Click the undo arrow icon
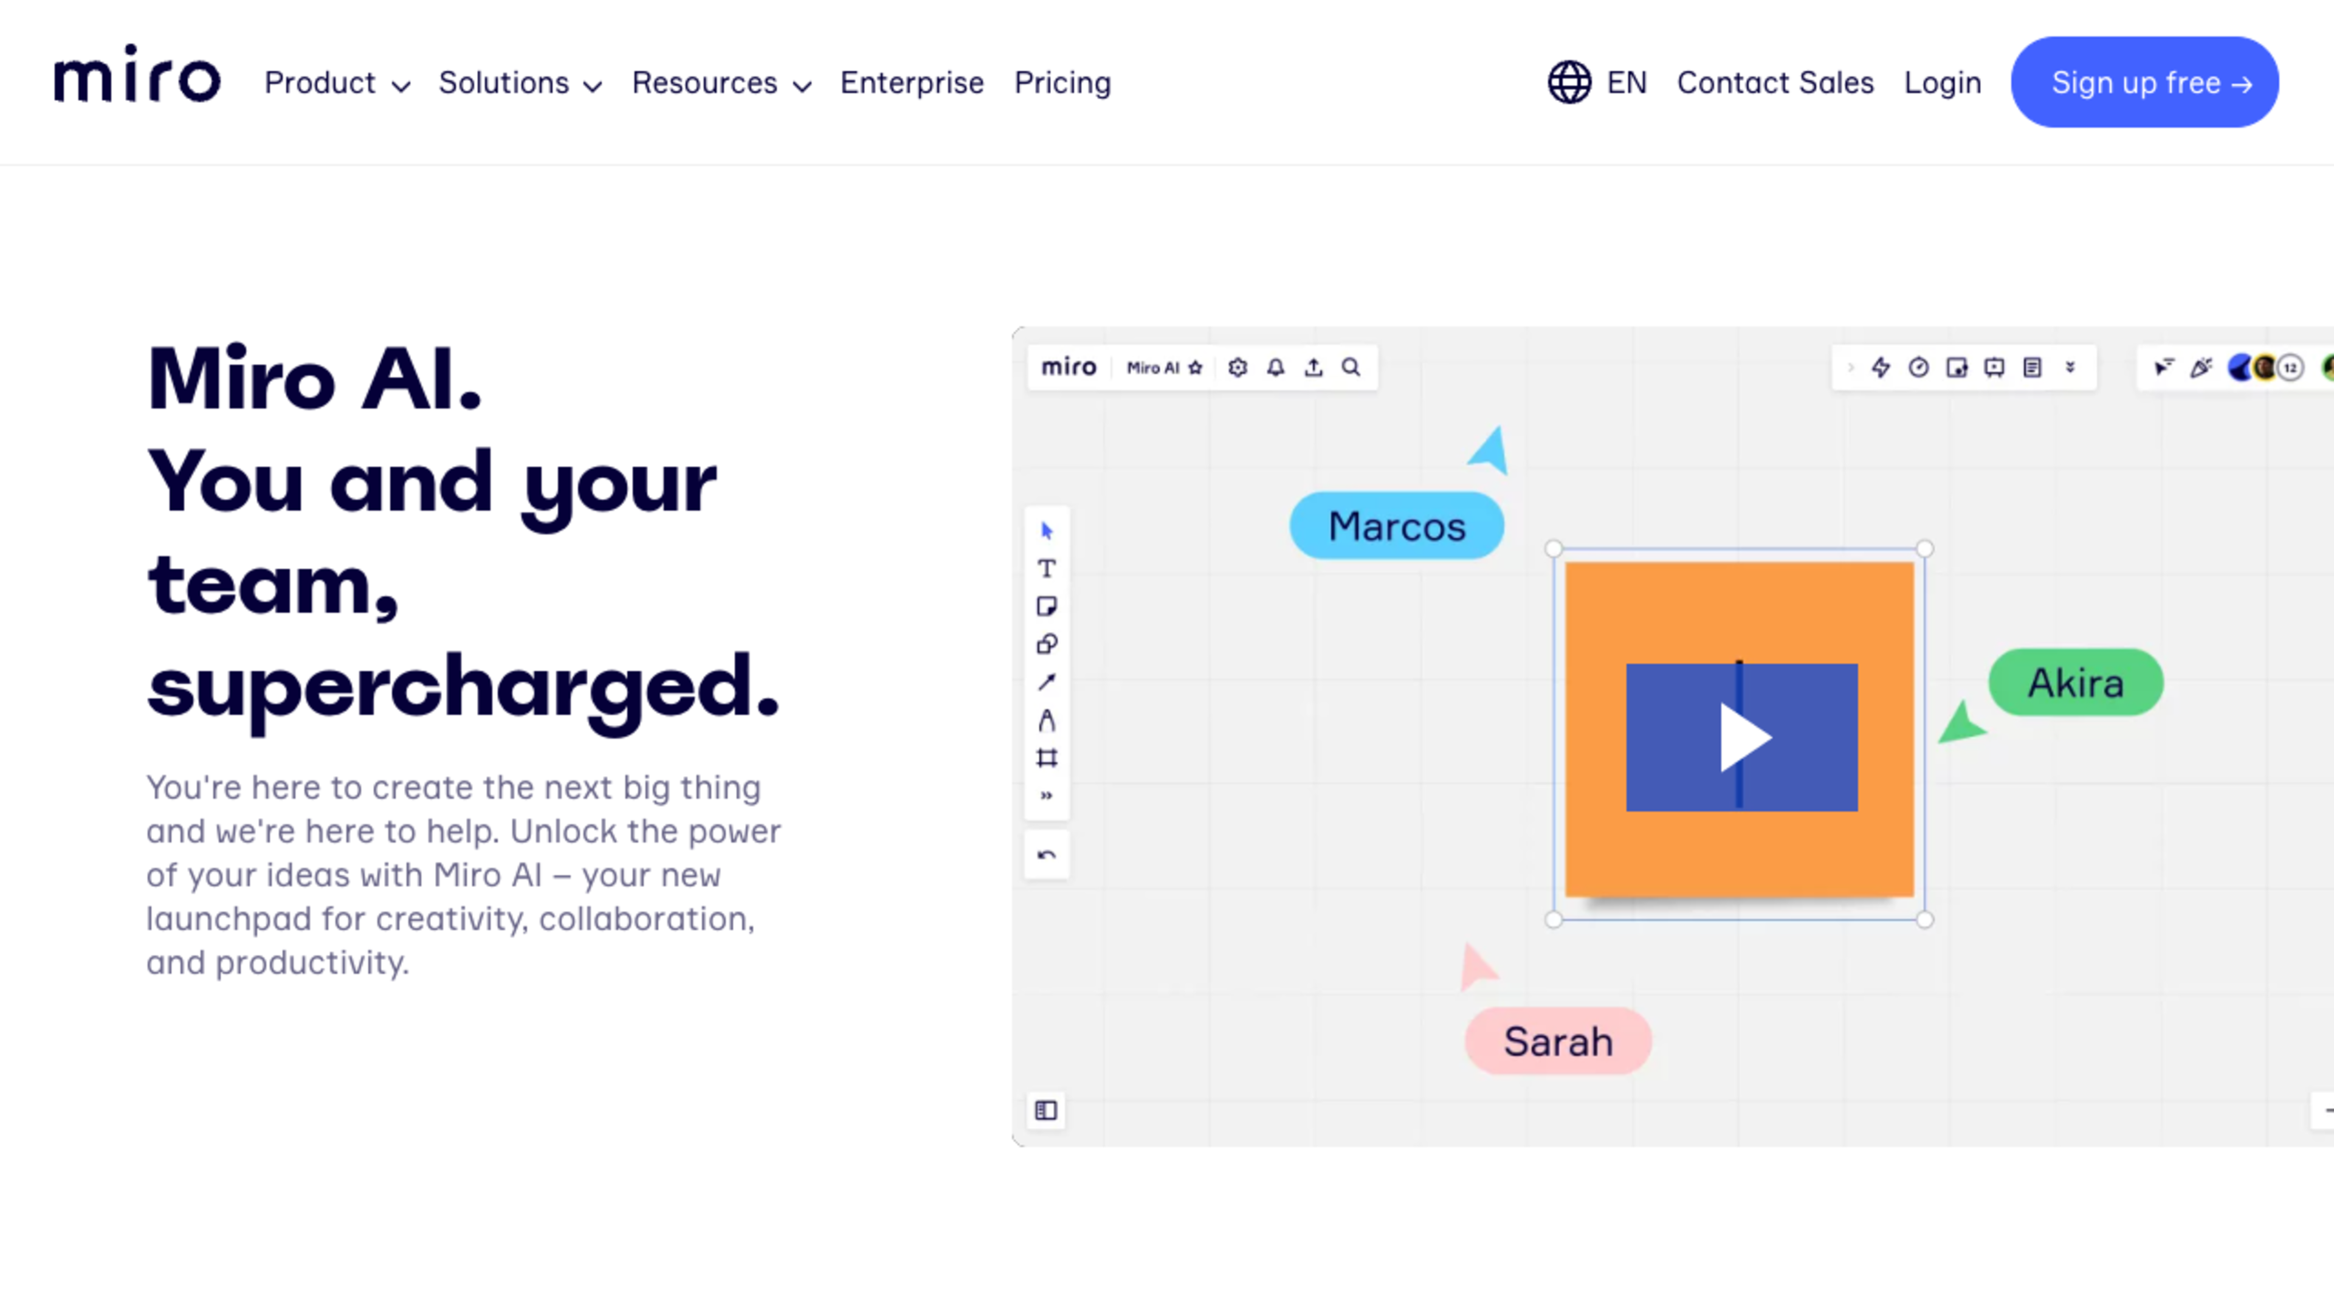The image size is (2334, 1313). (x=1047, y=855)
